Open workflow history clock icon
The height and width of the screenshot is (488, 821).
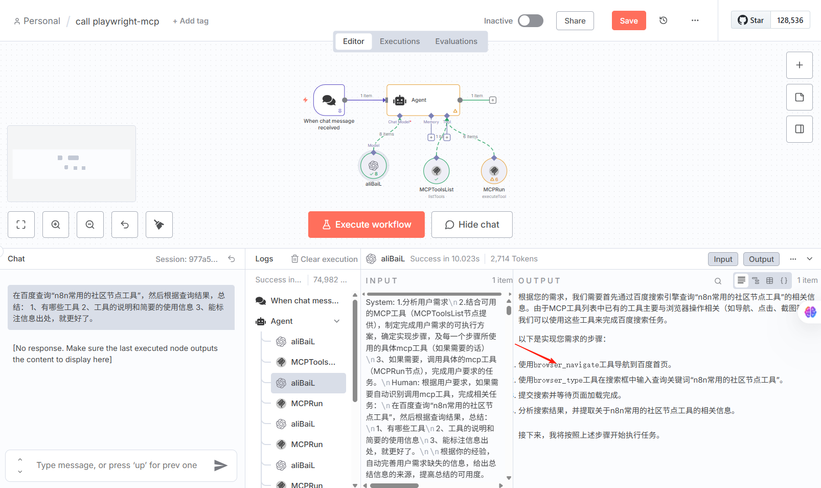tap(663, 20)
